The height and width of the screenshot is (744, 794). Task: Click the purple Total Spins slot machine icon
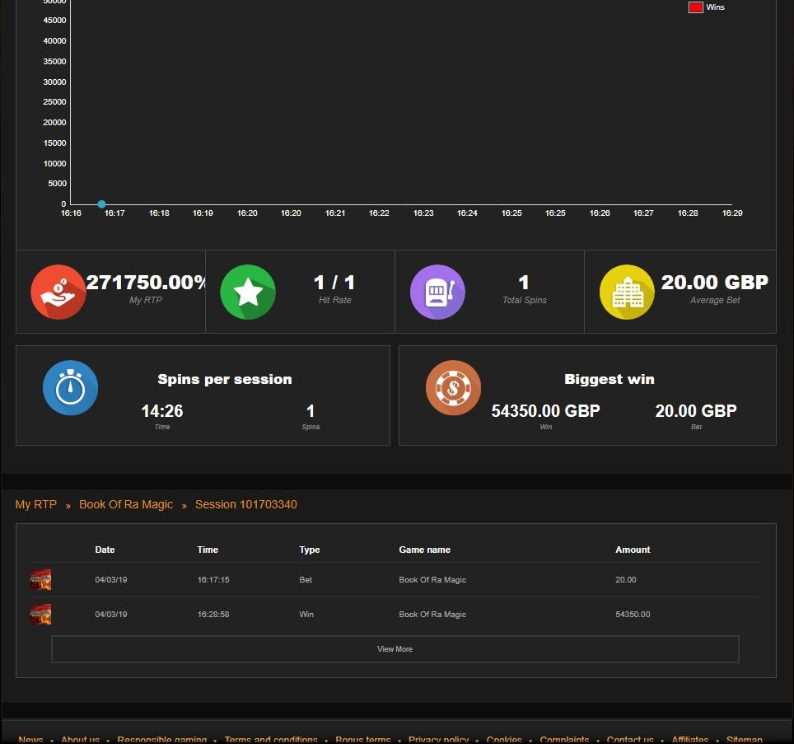coord(437,292)
